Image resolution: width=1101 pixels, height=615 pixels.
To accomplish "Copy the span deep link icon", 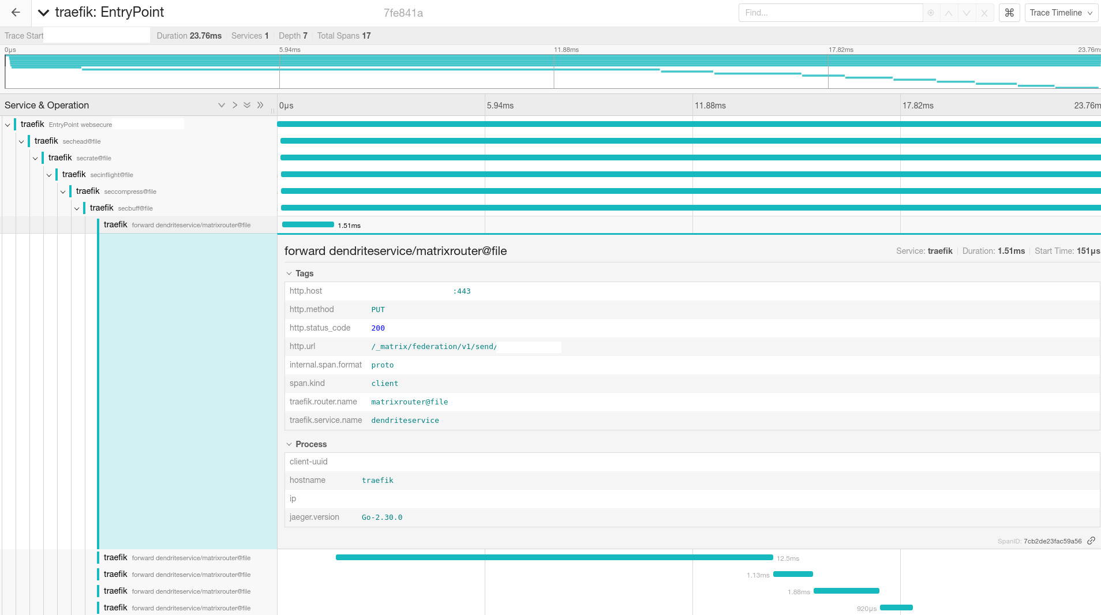I will [x=1091, y=541].
